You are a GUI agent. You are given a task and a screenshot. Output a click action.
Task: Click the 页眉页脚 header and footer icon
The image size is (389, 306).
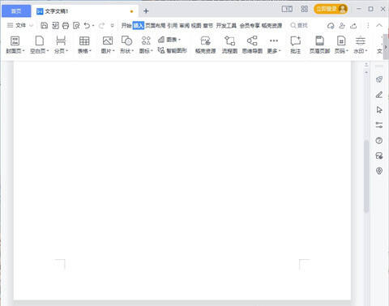(319, 41)
